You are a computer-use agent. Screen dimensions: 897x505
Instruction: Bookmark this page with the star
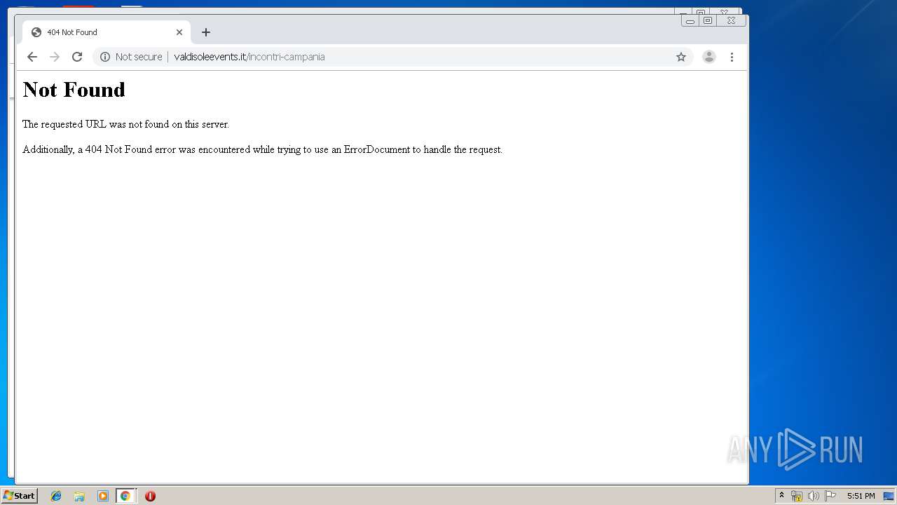680,57
